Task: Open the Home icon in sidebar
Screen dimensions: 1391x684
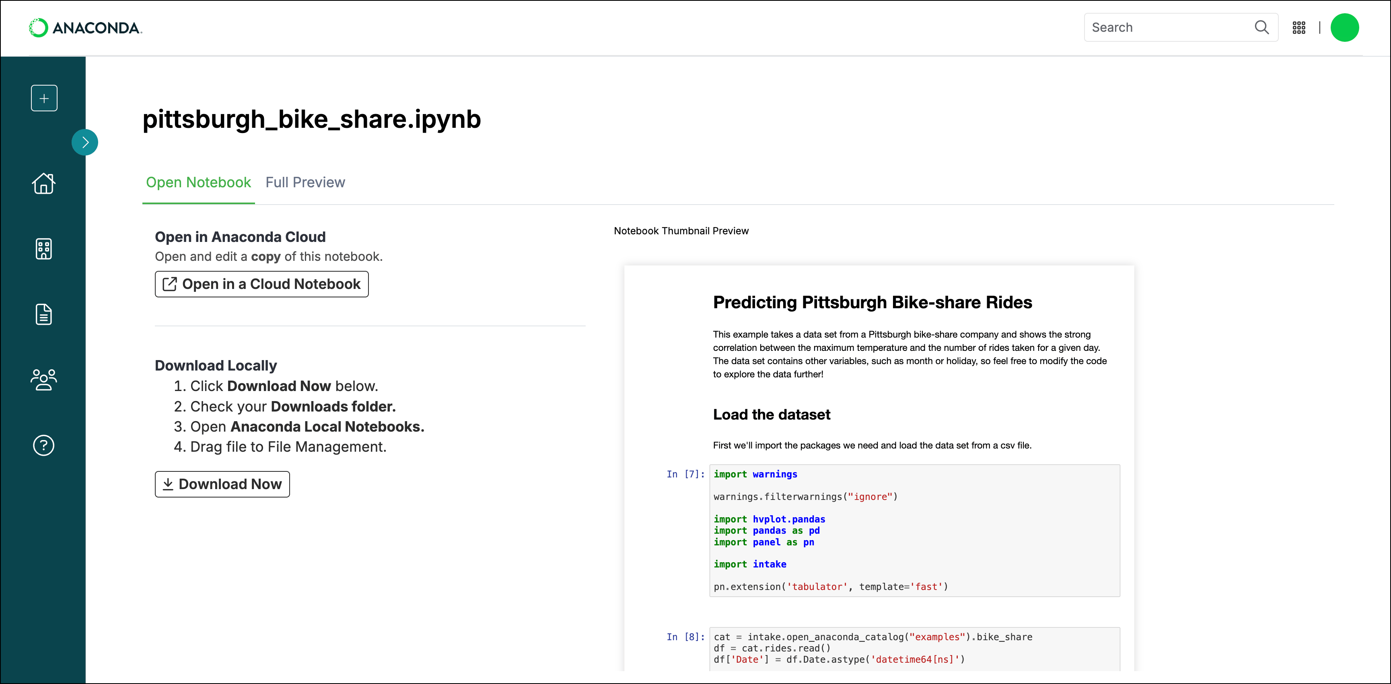Action: click(x=44, y=183)
